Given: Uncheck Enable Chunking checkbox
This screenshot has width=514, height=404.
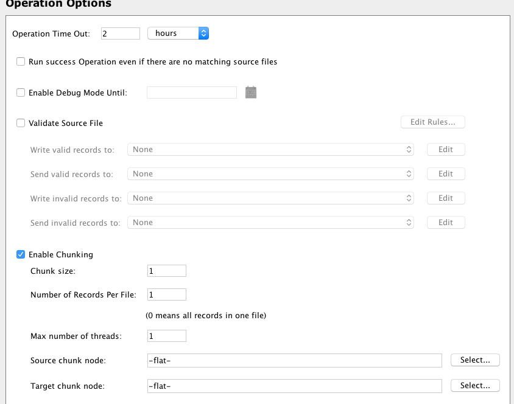Looking at the screenshot, I should [21, 254].
